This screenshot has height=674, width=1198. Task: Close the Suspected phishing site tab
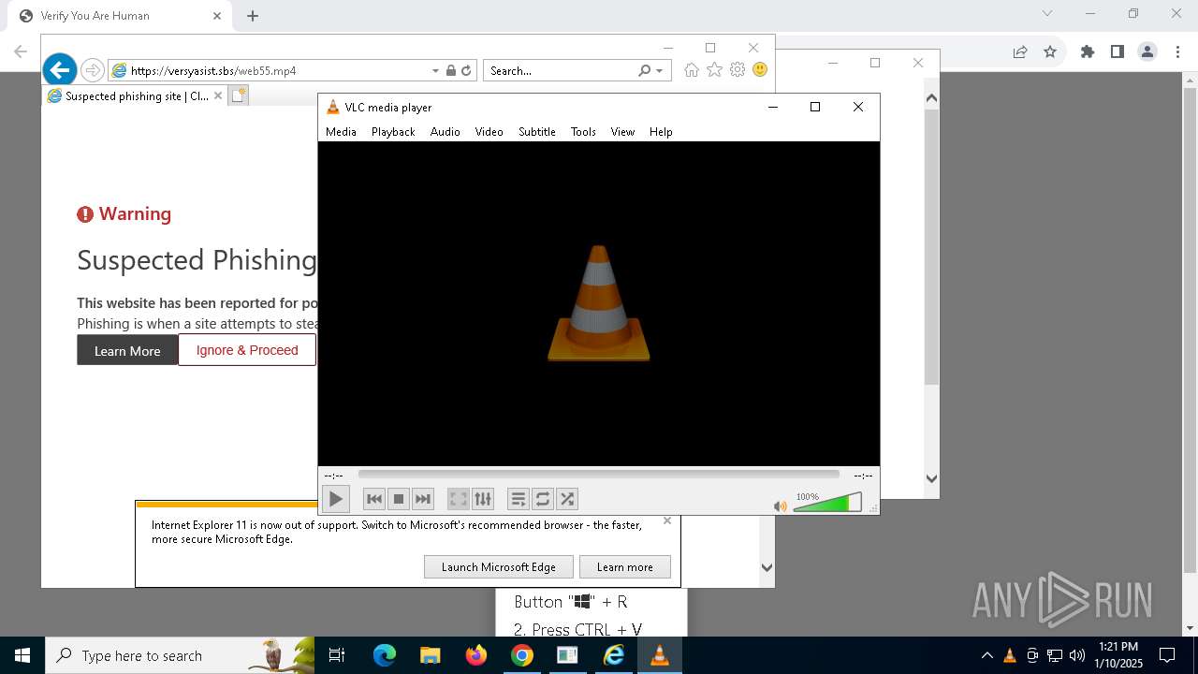(218, 95)
